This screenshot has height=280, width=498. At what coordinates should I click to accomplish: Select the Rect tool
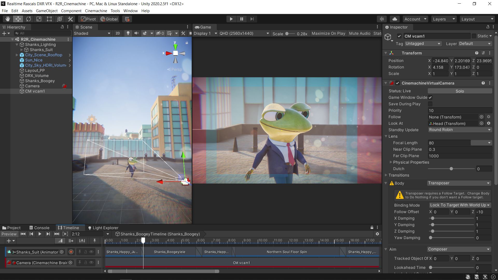(49, 19)
